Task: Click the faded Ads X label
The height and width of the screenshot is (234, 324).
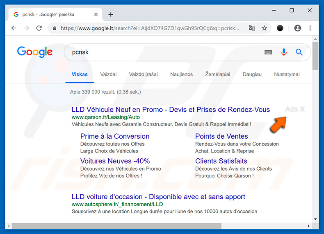Action: point(295,109)
